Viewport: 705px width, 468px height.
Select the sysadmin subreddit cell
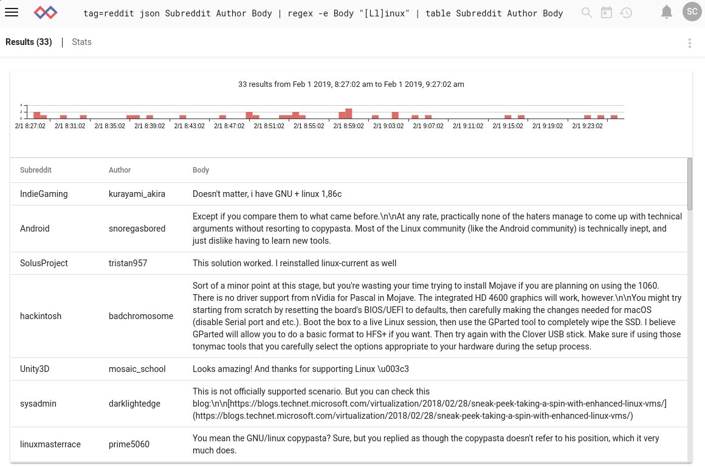pos(38,404)
